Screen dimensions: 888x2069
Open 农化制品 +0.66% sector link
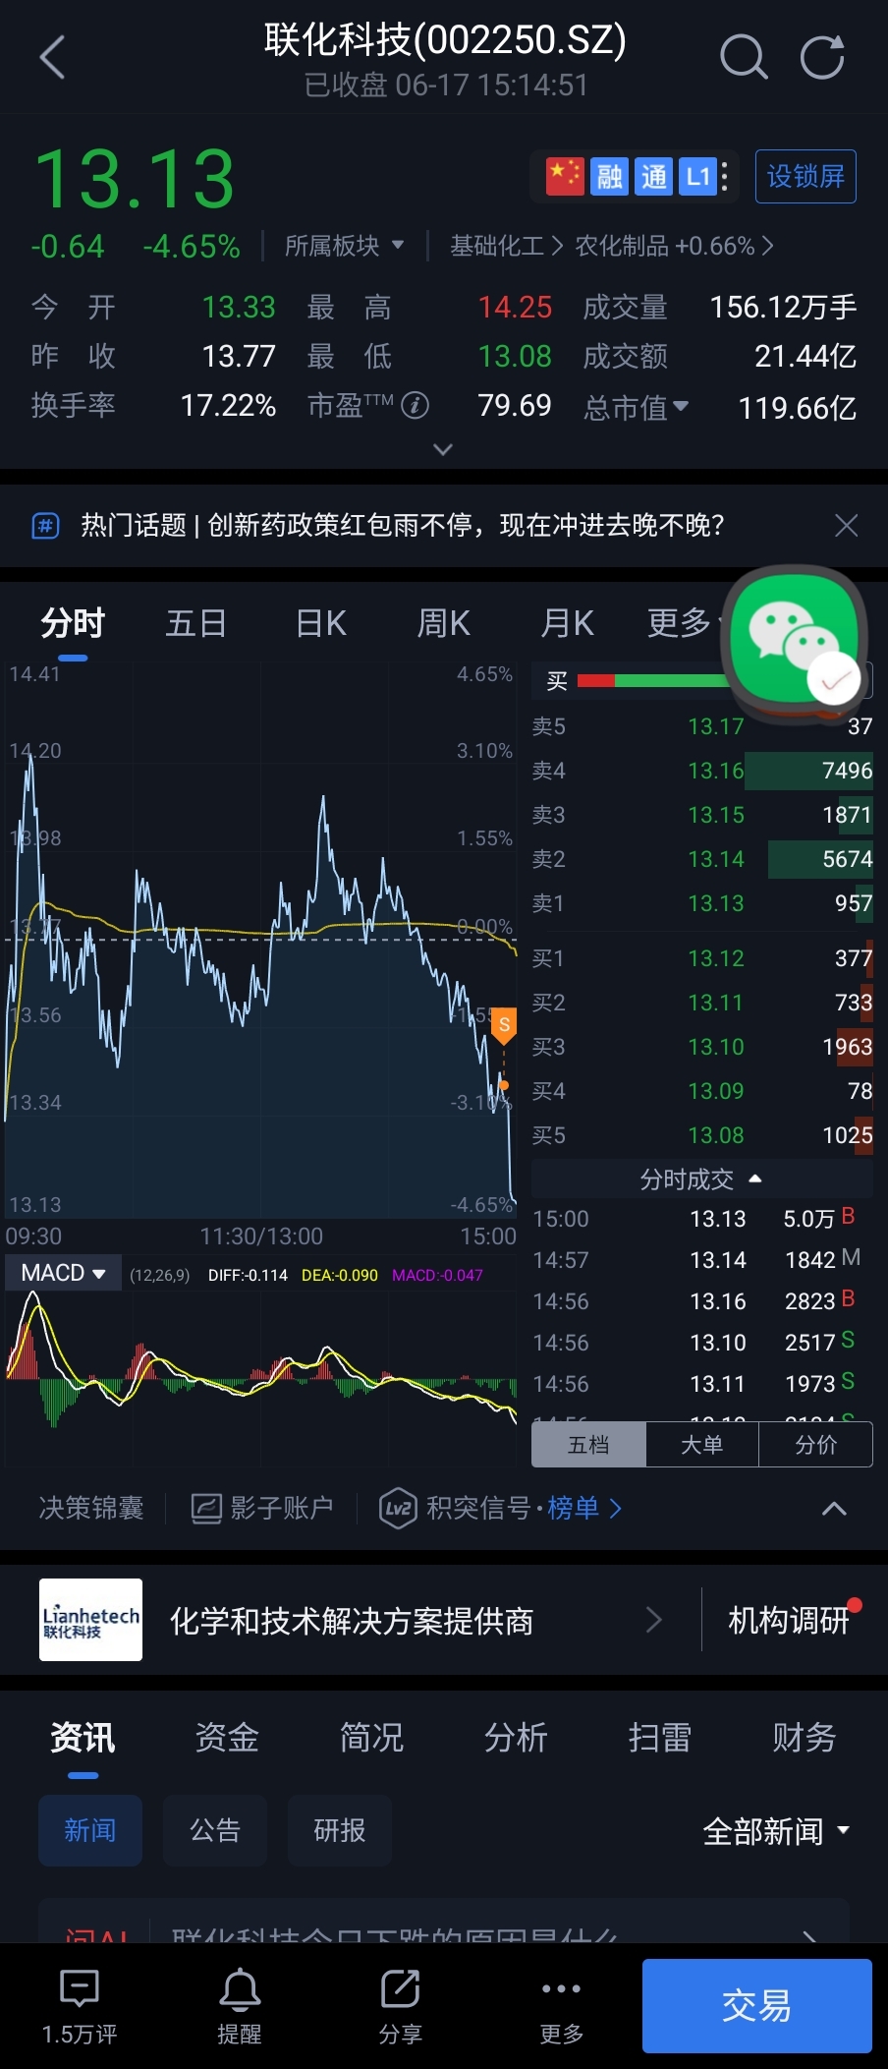[674, 246]
